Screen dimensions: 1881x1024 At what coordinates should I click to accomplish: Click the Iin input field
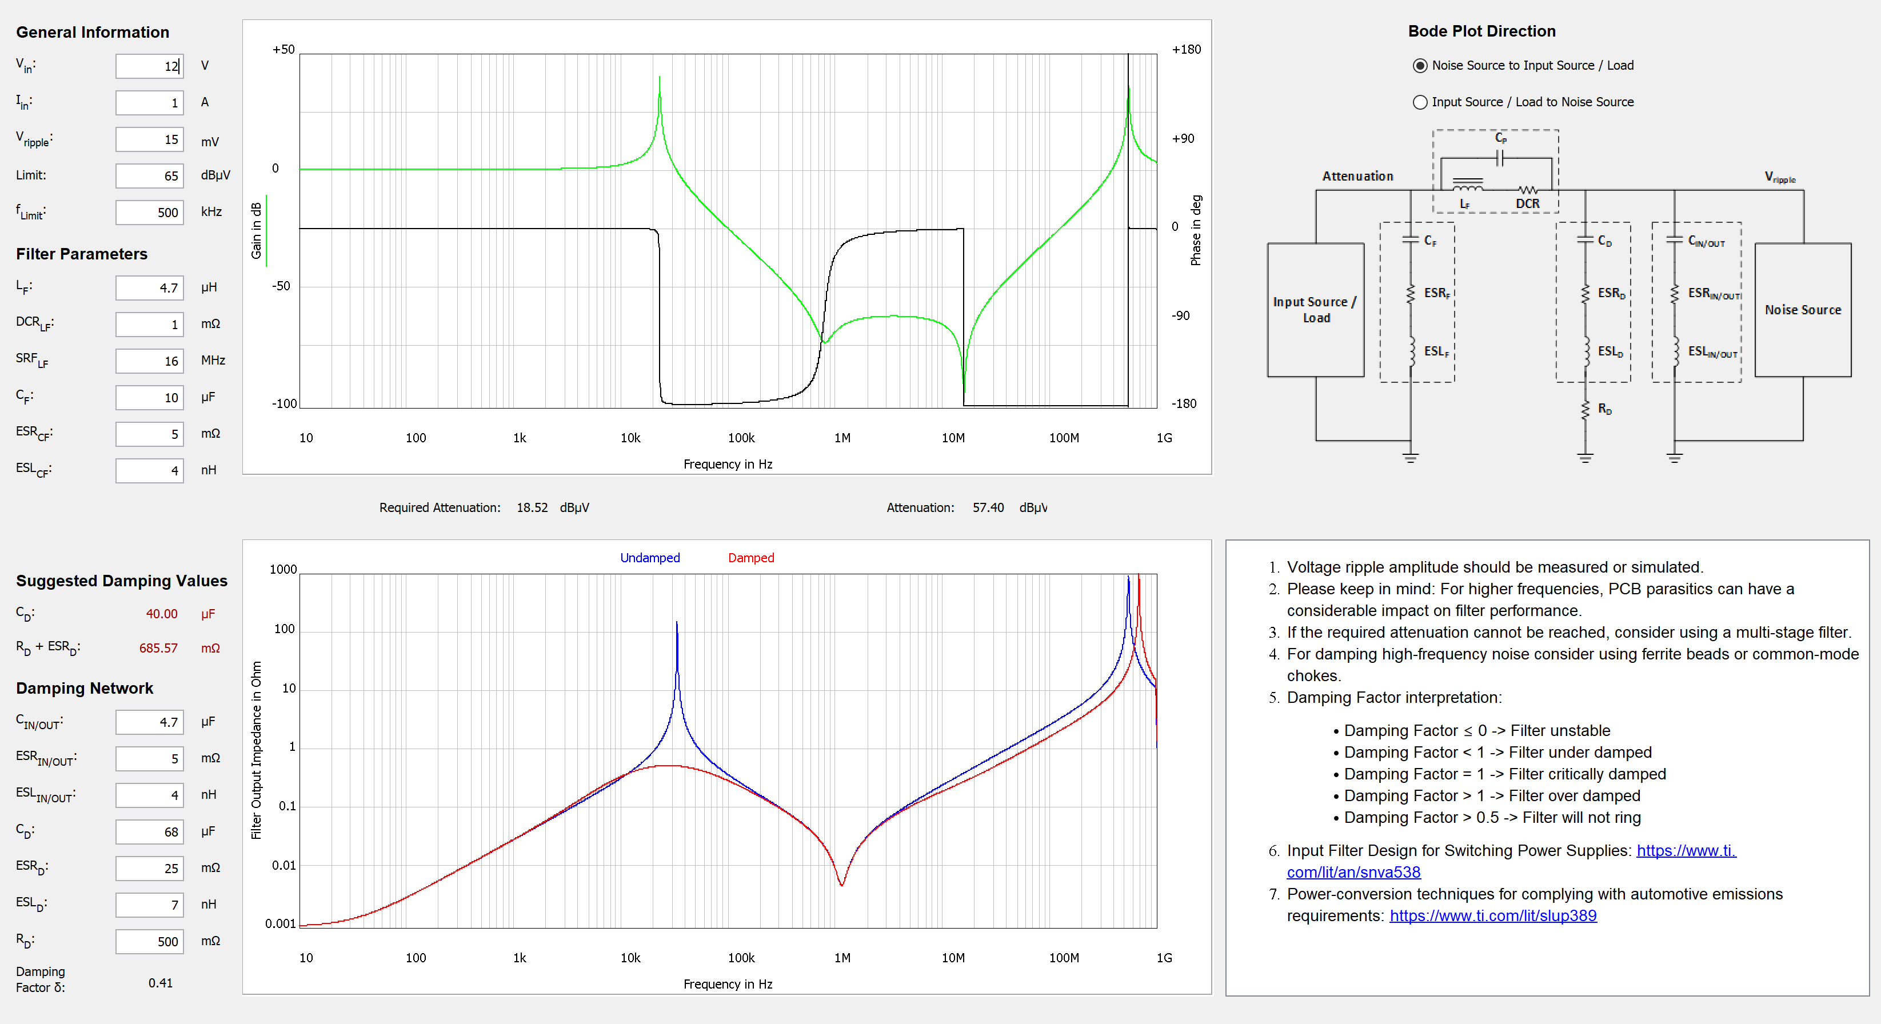pos(150,103)
